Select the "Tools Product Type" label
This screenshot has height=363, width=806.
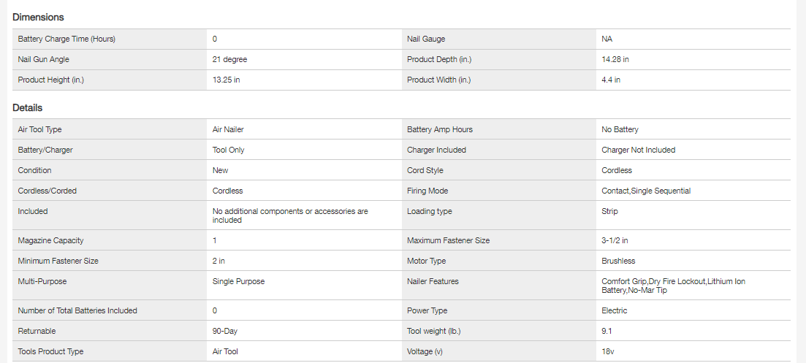click(50, 351)
